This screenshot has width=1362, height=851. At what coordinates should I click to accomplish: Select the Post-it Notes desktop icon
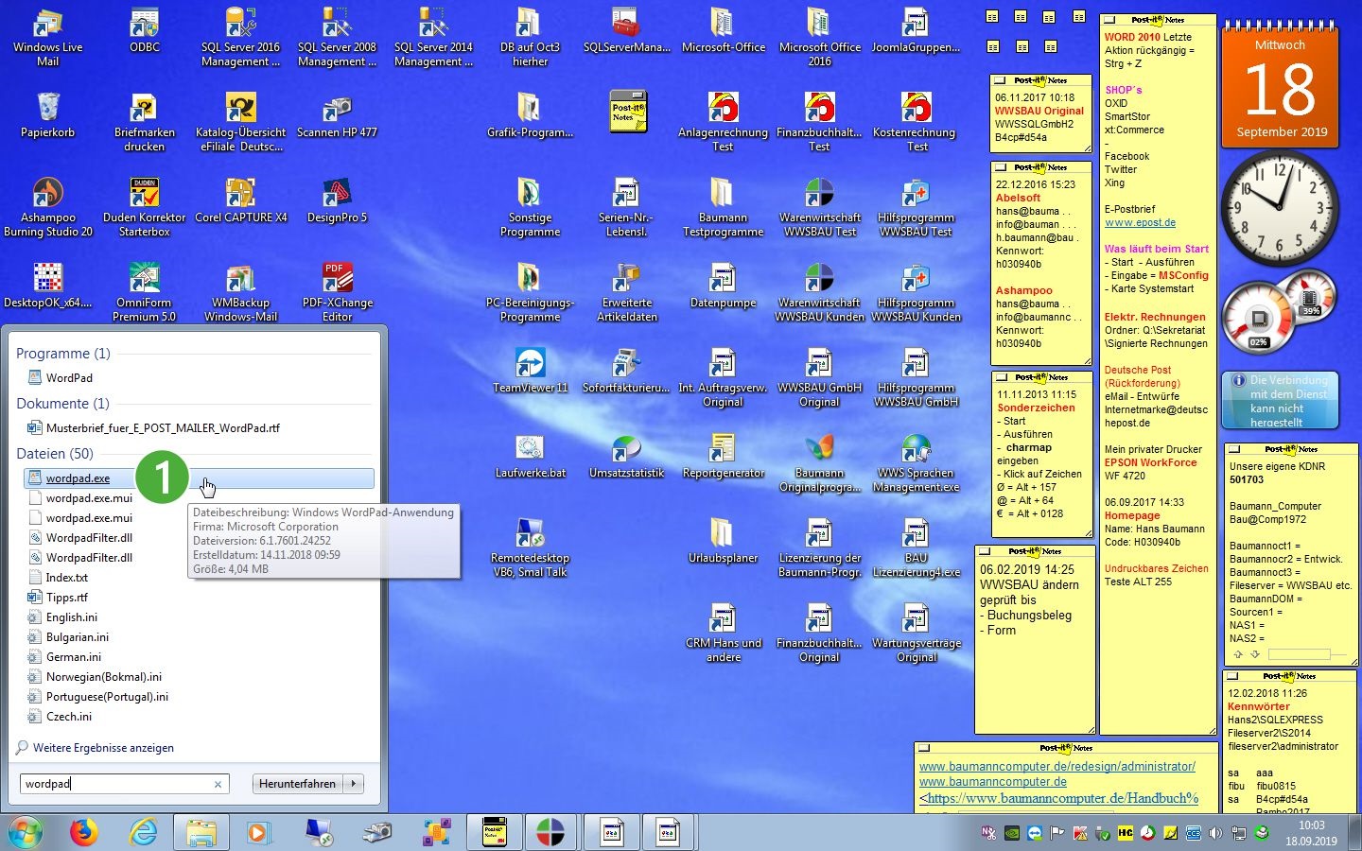coord(626,110)
